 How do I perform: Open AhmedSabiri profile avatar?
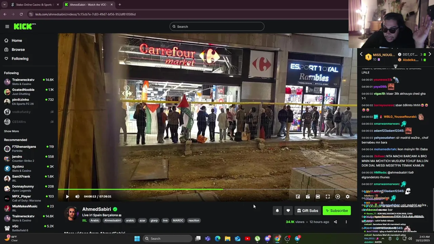(x=72, y=213)
